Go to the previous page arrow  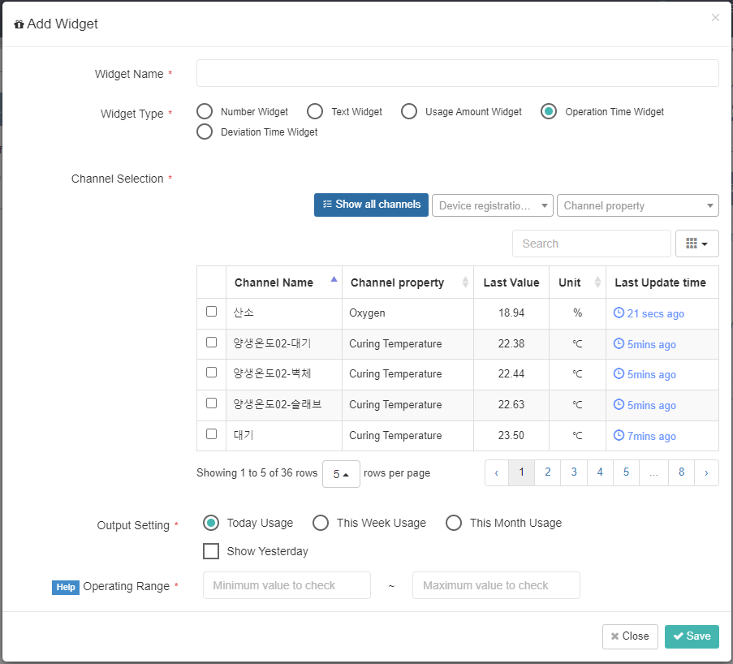click(497, 472)
